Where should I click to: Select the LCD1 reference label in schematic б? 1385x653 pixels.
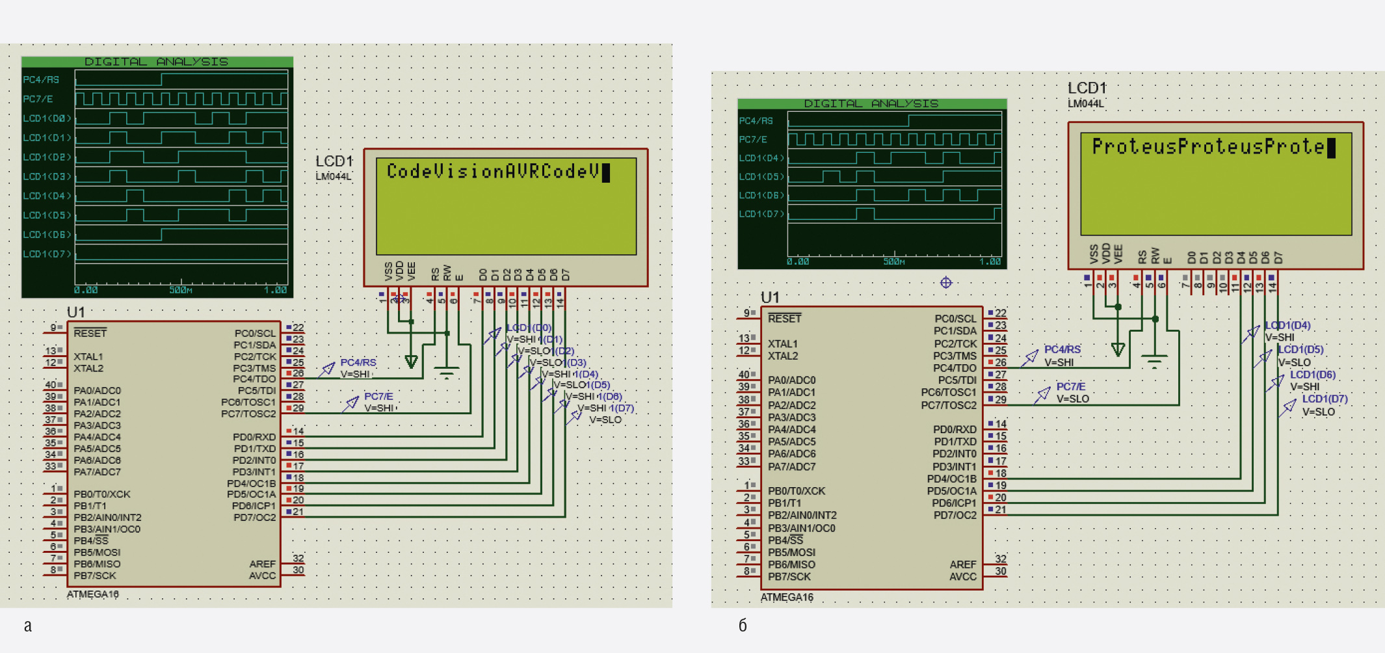[1087, 88]
